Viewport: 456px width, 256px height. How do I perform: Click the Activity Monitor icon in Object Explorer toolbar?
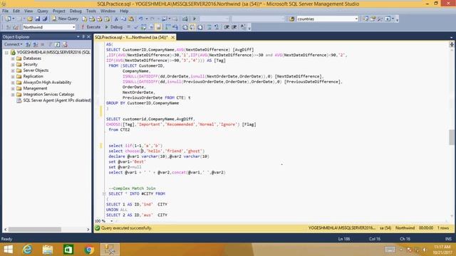pyautogui.click(x=65, y=44)
